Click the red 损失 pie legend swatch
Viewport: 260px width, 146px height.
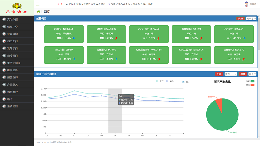[x=252, y=85]
